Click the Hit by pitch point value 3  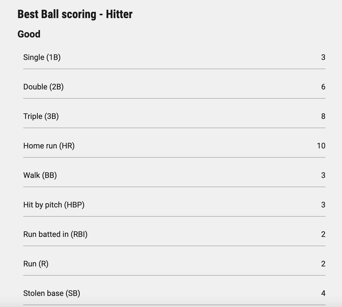pos(323,205)
